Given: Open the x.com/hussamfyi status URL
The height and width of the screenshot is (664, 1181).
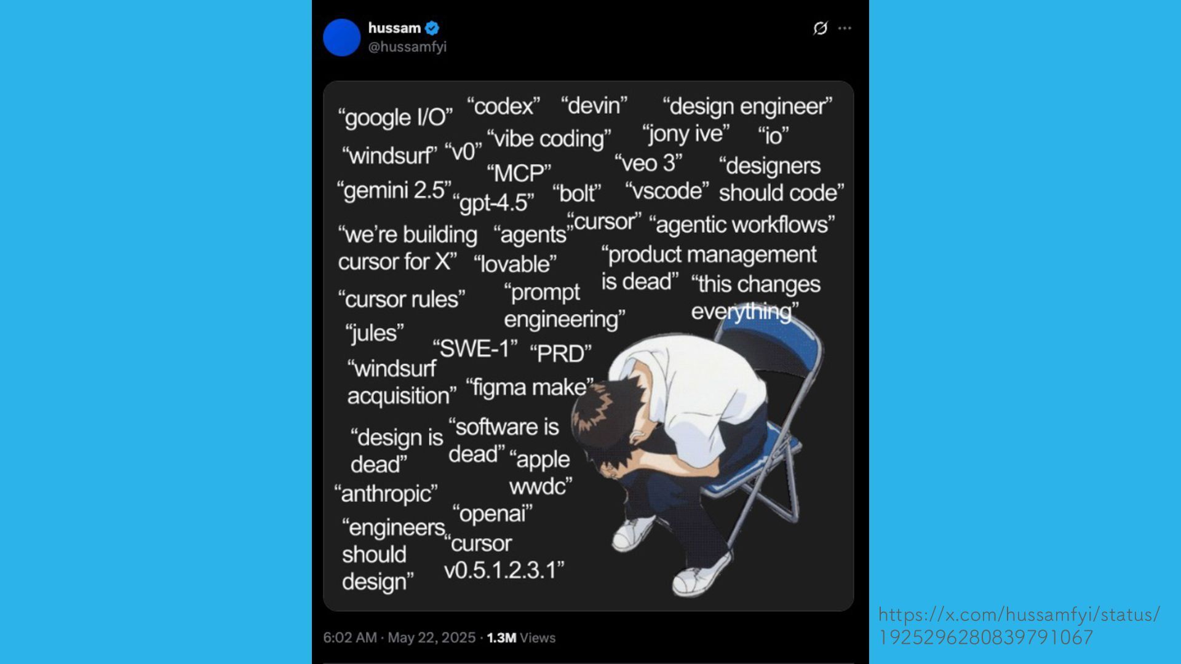Looking at the screenshot, I should (x=1019, y=626).
